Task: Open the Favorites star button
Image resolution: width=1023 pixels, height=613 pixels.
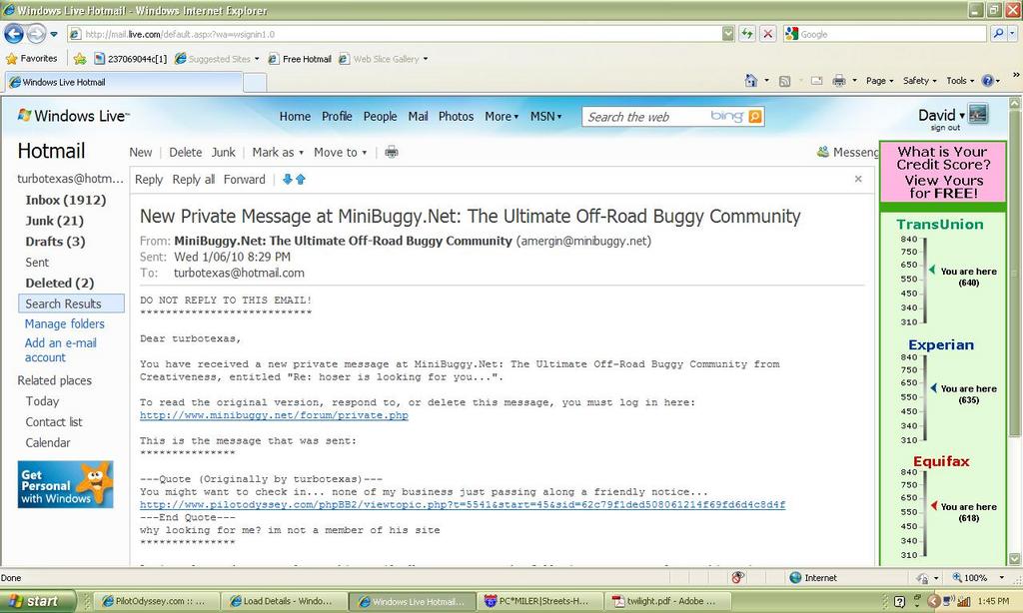Action: point(31,58)
